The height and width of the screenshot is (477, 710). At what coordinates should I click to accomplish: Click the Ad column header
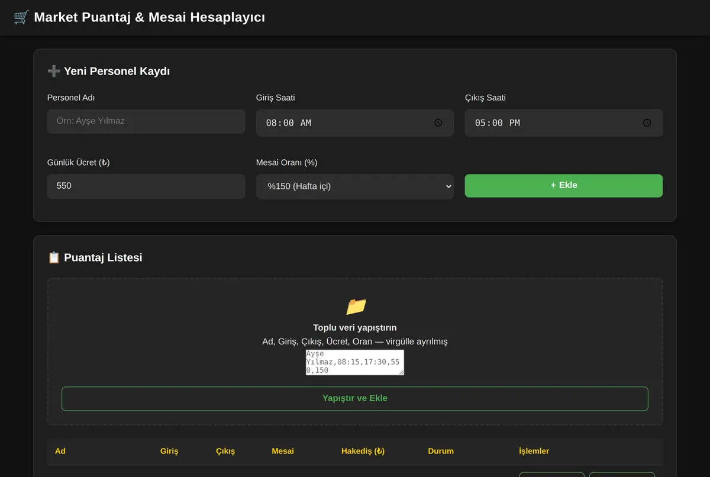pyautogui.click(x=60, y=451)
